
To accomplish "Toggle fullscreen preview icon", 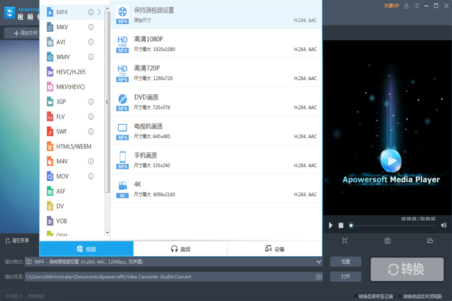I will click(345, 241).
